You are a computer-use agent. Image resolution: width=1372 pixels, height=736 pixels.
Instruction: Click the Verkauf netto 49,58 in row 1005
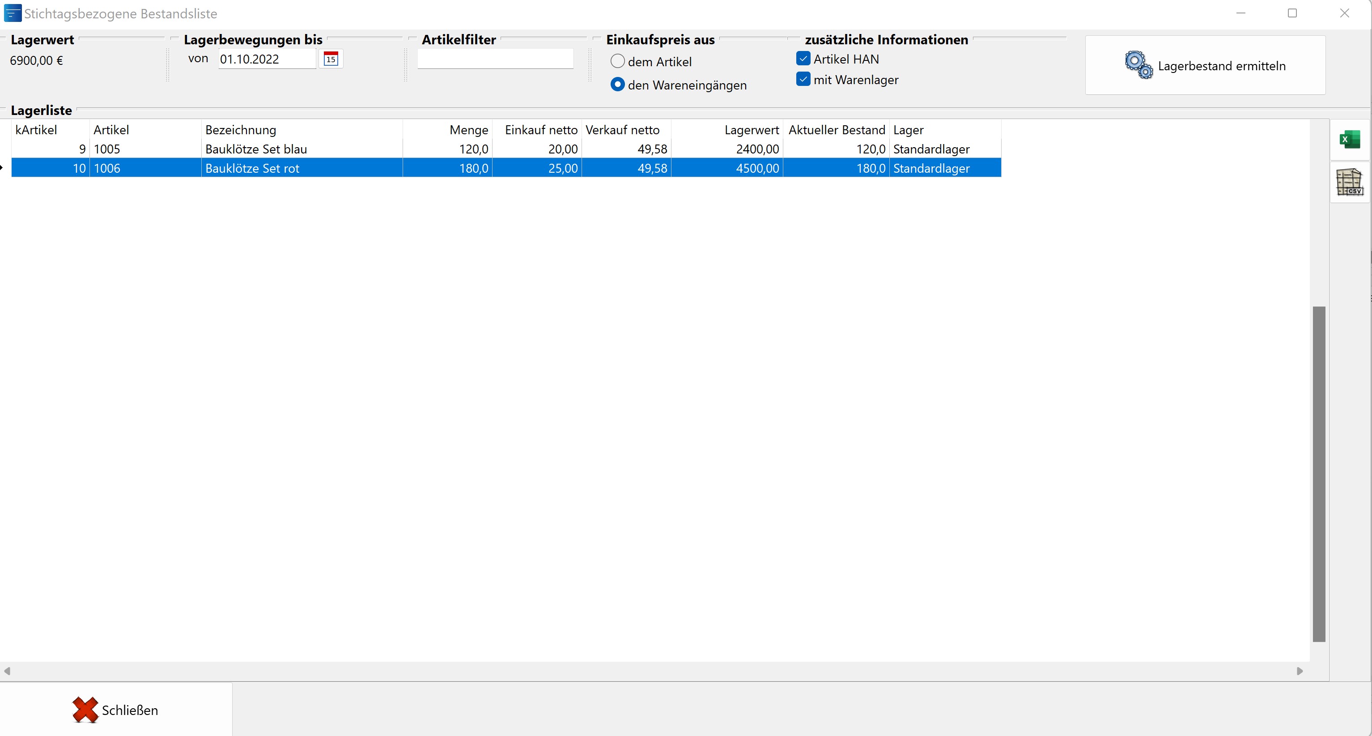click(626, 149)
